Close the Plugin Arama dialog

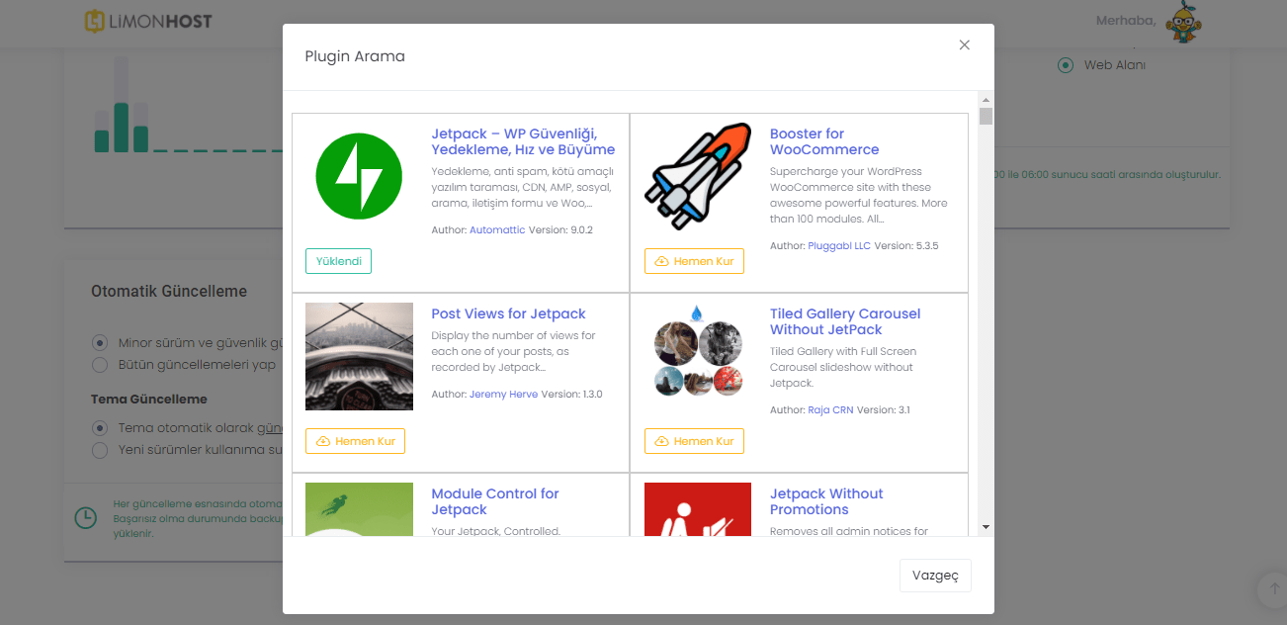[x=965, y=45]
